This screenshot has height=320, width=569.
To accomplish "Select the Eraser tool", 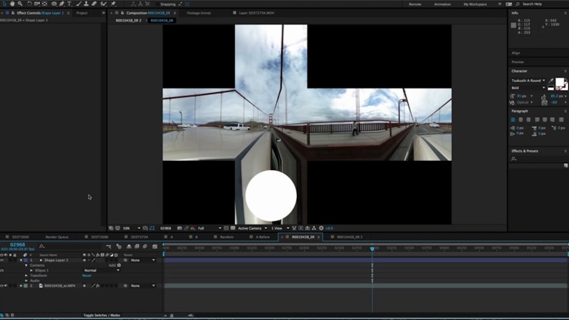I will tap(94, 4).
